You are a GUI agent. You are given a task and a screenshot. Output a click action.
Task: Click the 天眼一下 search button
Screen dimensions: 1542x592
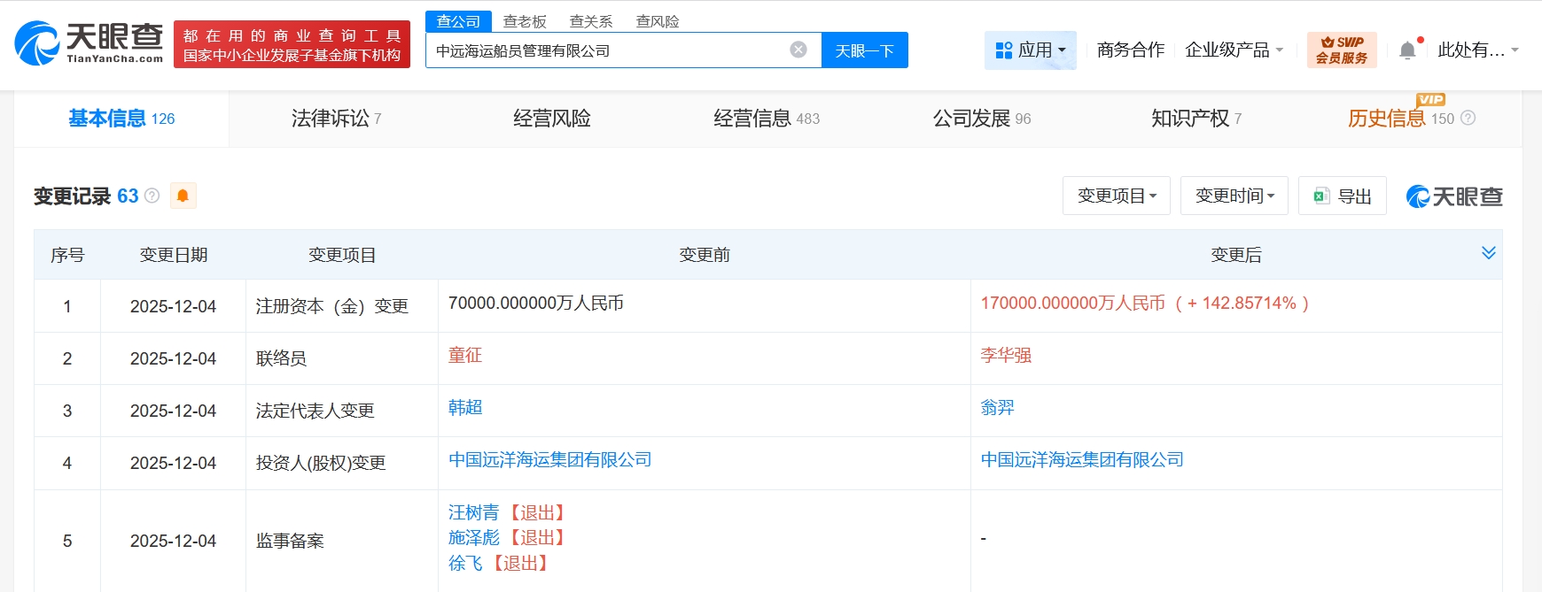pos(864,50)
